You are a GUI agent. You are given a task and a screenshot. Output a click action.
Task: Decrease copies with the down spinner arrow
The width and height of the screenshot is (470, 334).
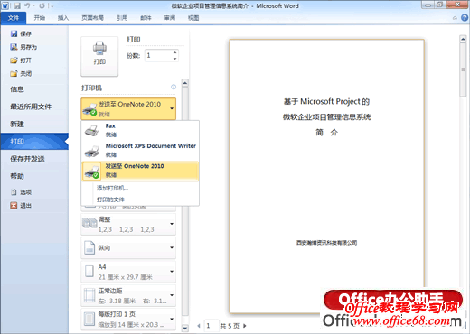tap(175, 59)
